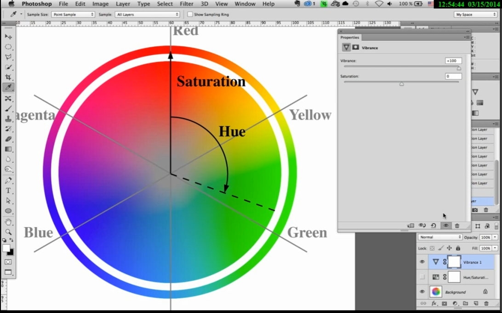This screenshot has width=502, height=313.
Task: Show masks view in Properties panel
Action: pos(356,47)
